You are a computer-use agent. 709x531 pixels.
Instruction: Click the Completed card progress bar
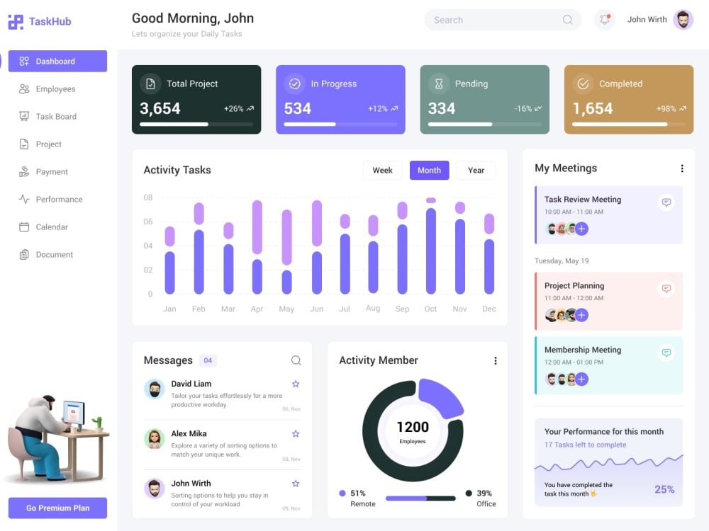point(629,124)
